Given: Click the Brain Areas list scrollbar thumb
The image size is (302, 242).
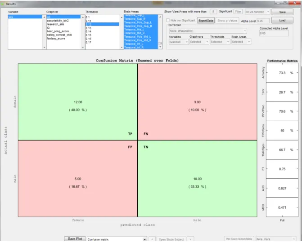Looking at the screenshot, I should [x=160, y=44].
